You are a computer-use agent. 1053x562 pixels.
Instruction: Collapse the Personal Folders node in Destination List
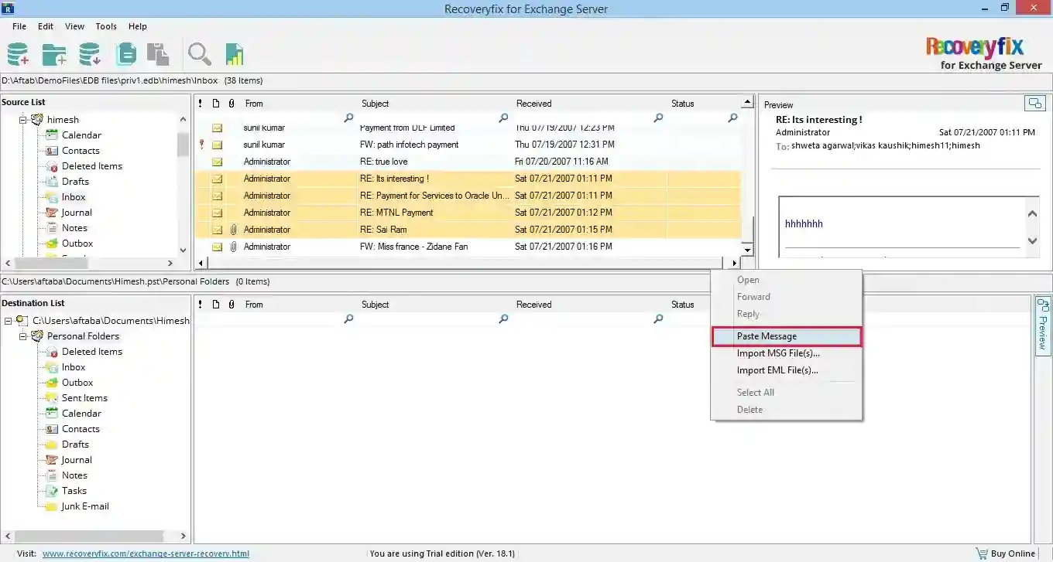tap(23, 336)
